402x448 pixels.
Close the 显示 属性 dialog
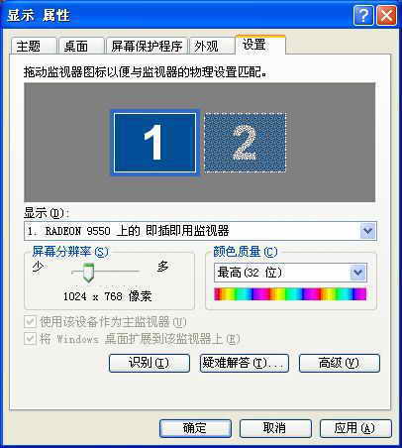point(386,16)
